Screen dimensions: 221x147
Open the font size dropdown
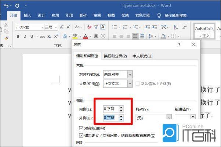(56, 27)
